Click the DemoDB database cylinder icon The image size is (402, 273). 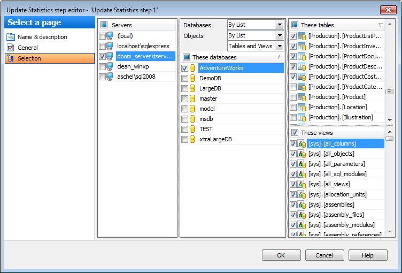[x=192, y=78]
